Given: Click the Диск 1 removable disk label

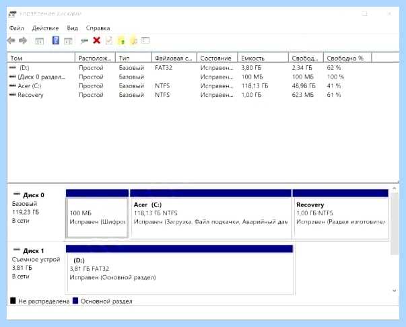Looking at the screenshot, I should [x=36, y=268].
